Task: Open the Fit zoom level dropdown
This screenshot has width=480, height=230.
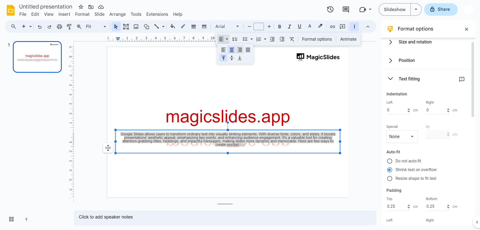Action: pos(96,26)
